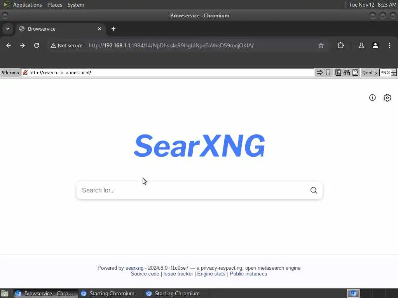The height and width of the screenshot is (298, 398).
Task: Click the magnifier search button
Action: [314, 190]
